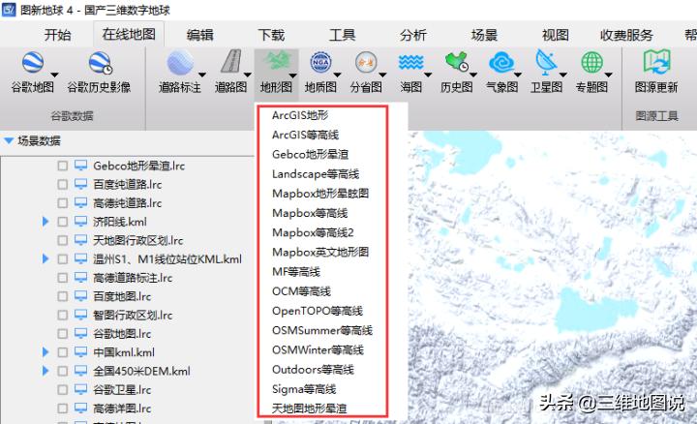
Task: Enable the 高德纯道路.lrc layer checkbox
Action: coord(63,203)
